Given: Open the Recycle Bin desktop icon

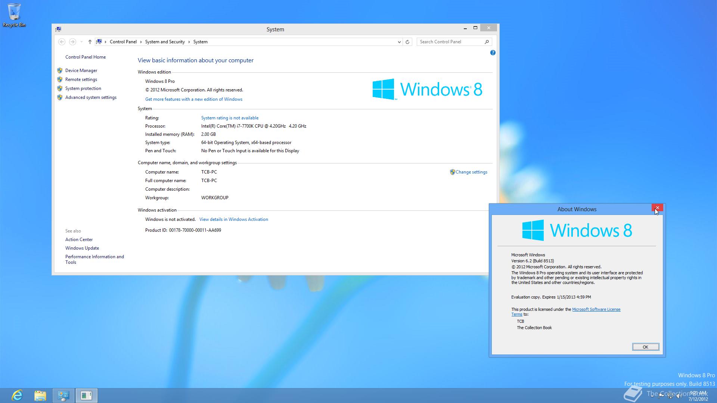Looking at the screenshot, I should click(14, 15).
